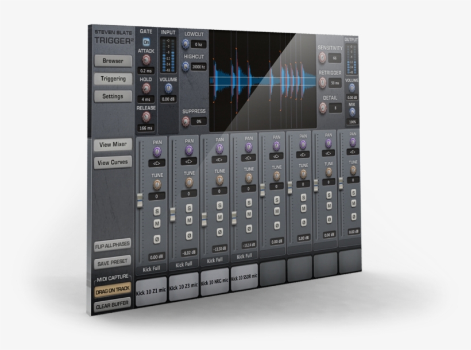471x350 pixels.
Task: Select the Kick 10 NRG mic slot
Action: [214, 282]
